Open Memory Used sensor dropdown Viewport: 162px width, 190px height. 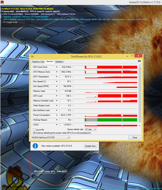[57, 91]
